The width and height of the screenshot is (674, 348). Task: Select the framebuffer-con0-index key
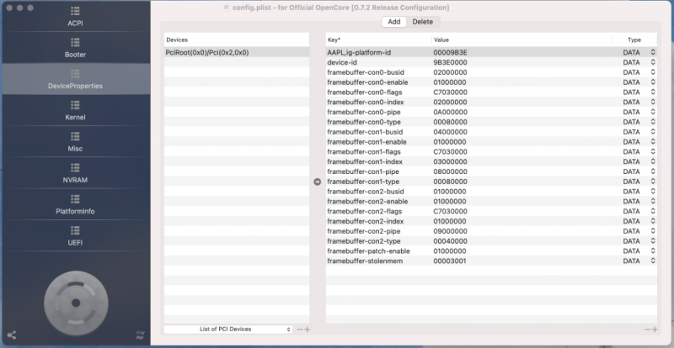(366, 102)
